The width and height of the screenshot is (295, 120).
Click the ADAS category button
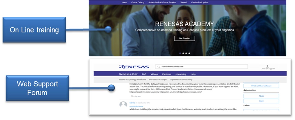pos(261,96)
